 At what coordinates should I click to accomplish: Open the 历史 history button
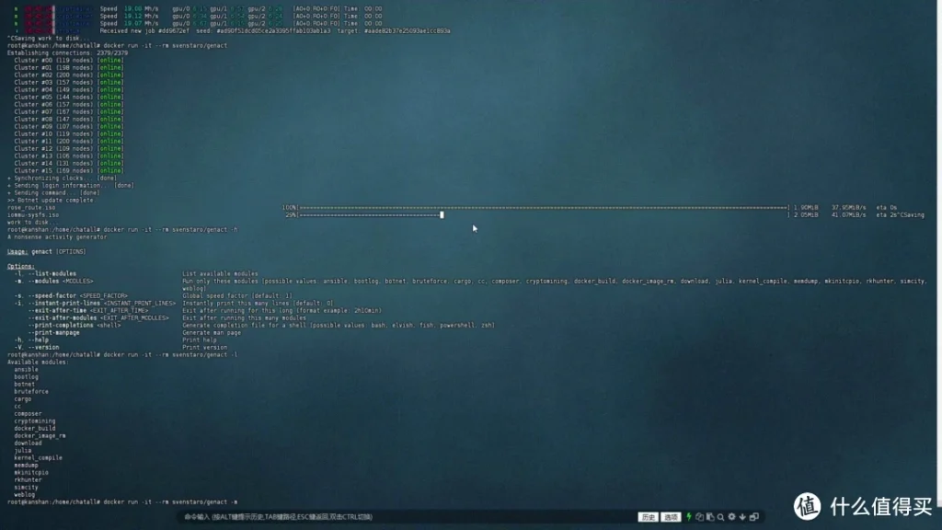tap(649, 517)
